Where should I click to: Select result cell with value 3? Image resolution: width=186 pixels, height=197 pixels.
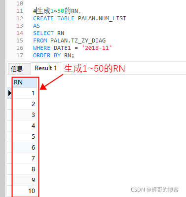pyautogui.click(x=25, y=115)
